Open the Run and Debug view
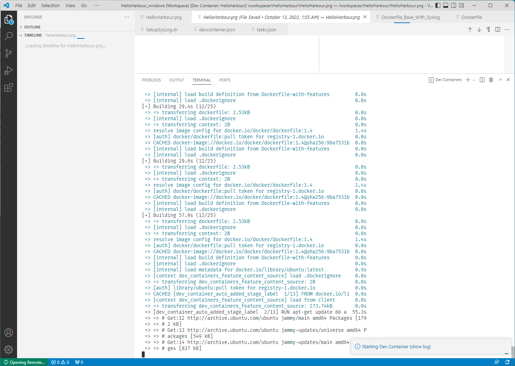Viewport: 515px width, 366px height. (9, 70)
